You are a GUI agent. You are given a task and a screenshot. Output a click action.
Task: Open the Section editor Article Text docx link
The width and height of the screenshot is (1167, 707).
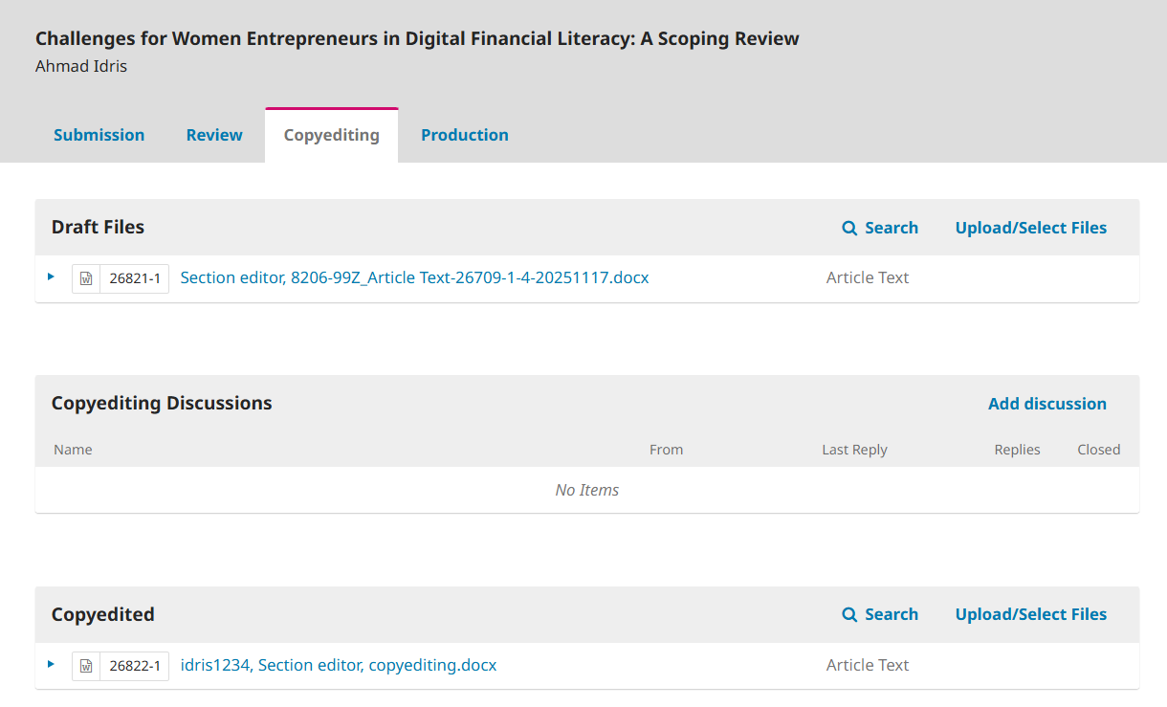tap(414, 277)
